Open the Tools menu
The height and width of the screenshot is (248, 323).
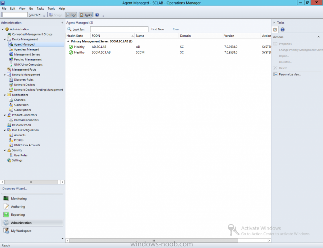click(51, 8)
